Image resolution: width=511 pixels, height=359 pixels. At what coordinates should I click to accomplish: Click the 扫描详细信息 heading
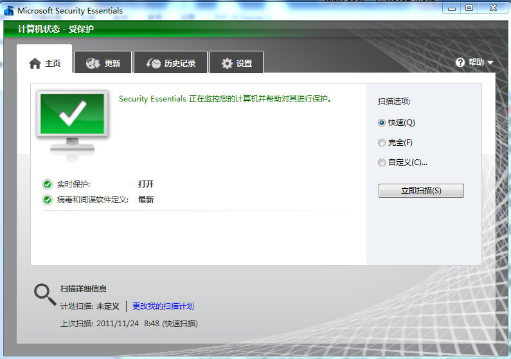[x=84, y=289]
